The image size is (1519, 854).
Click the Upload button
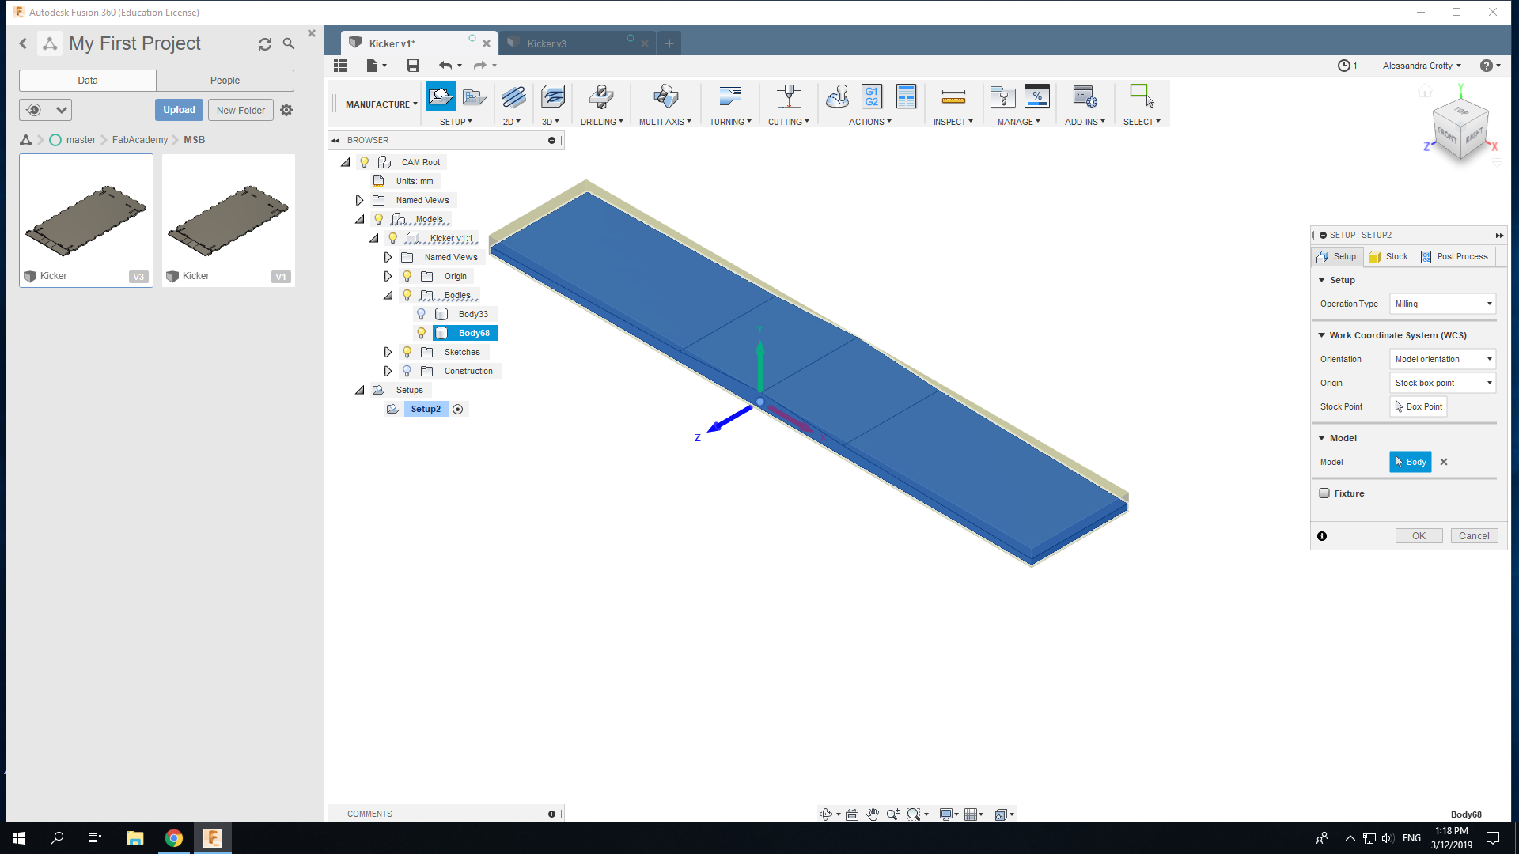pyautogui.click(x=179, y=110)
